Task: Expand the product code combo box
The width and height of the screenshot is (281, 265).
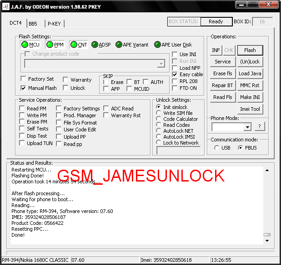Action: (161, 64)
